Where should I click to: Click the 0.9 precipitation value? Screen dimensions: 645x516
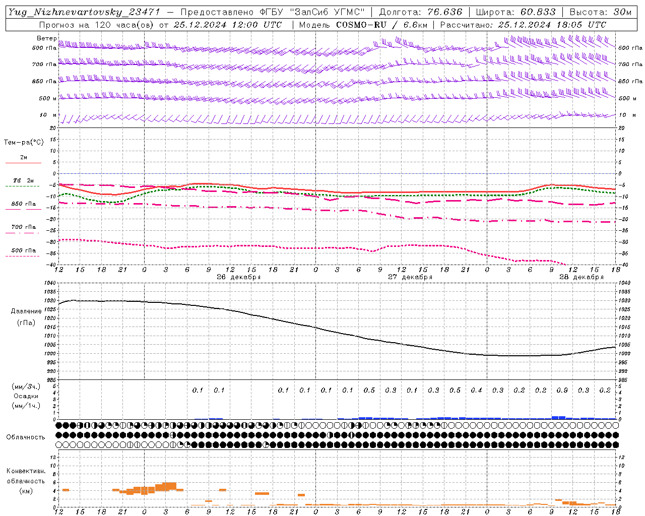click(562, 391)
